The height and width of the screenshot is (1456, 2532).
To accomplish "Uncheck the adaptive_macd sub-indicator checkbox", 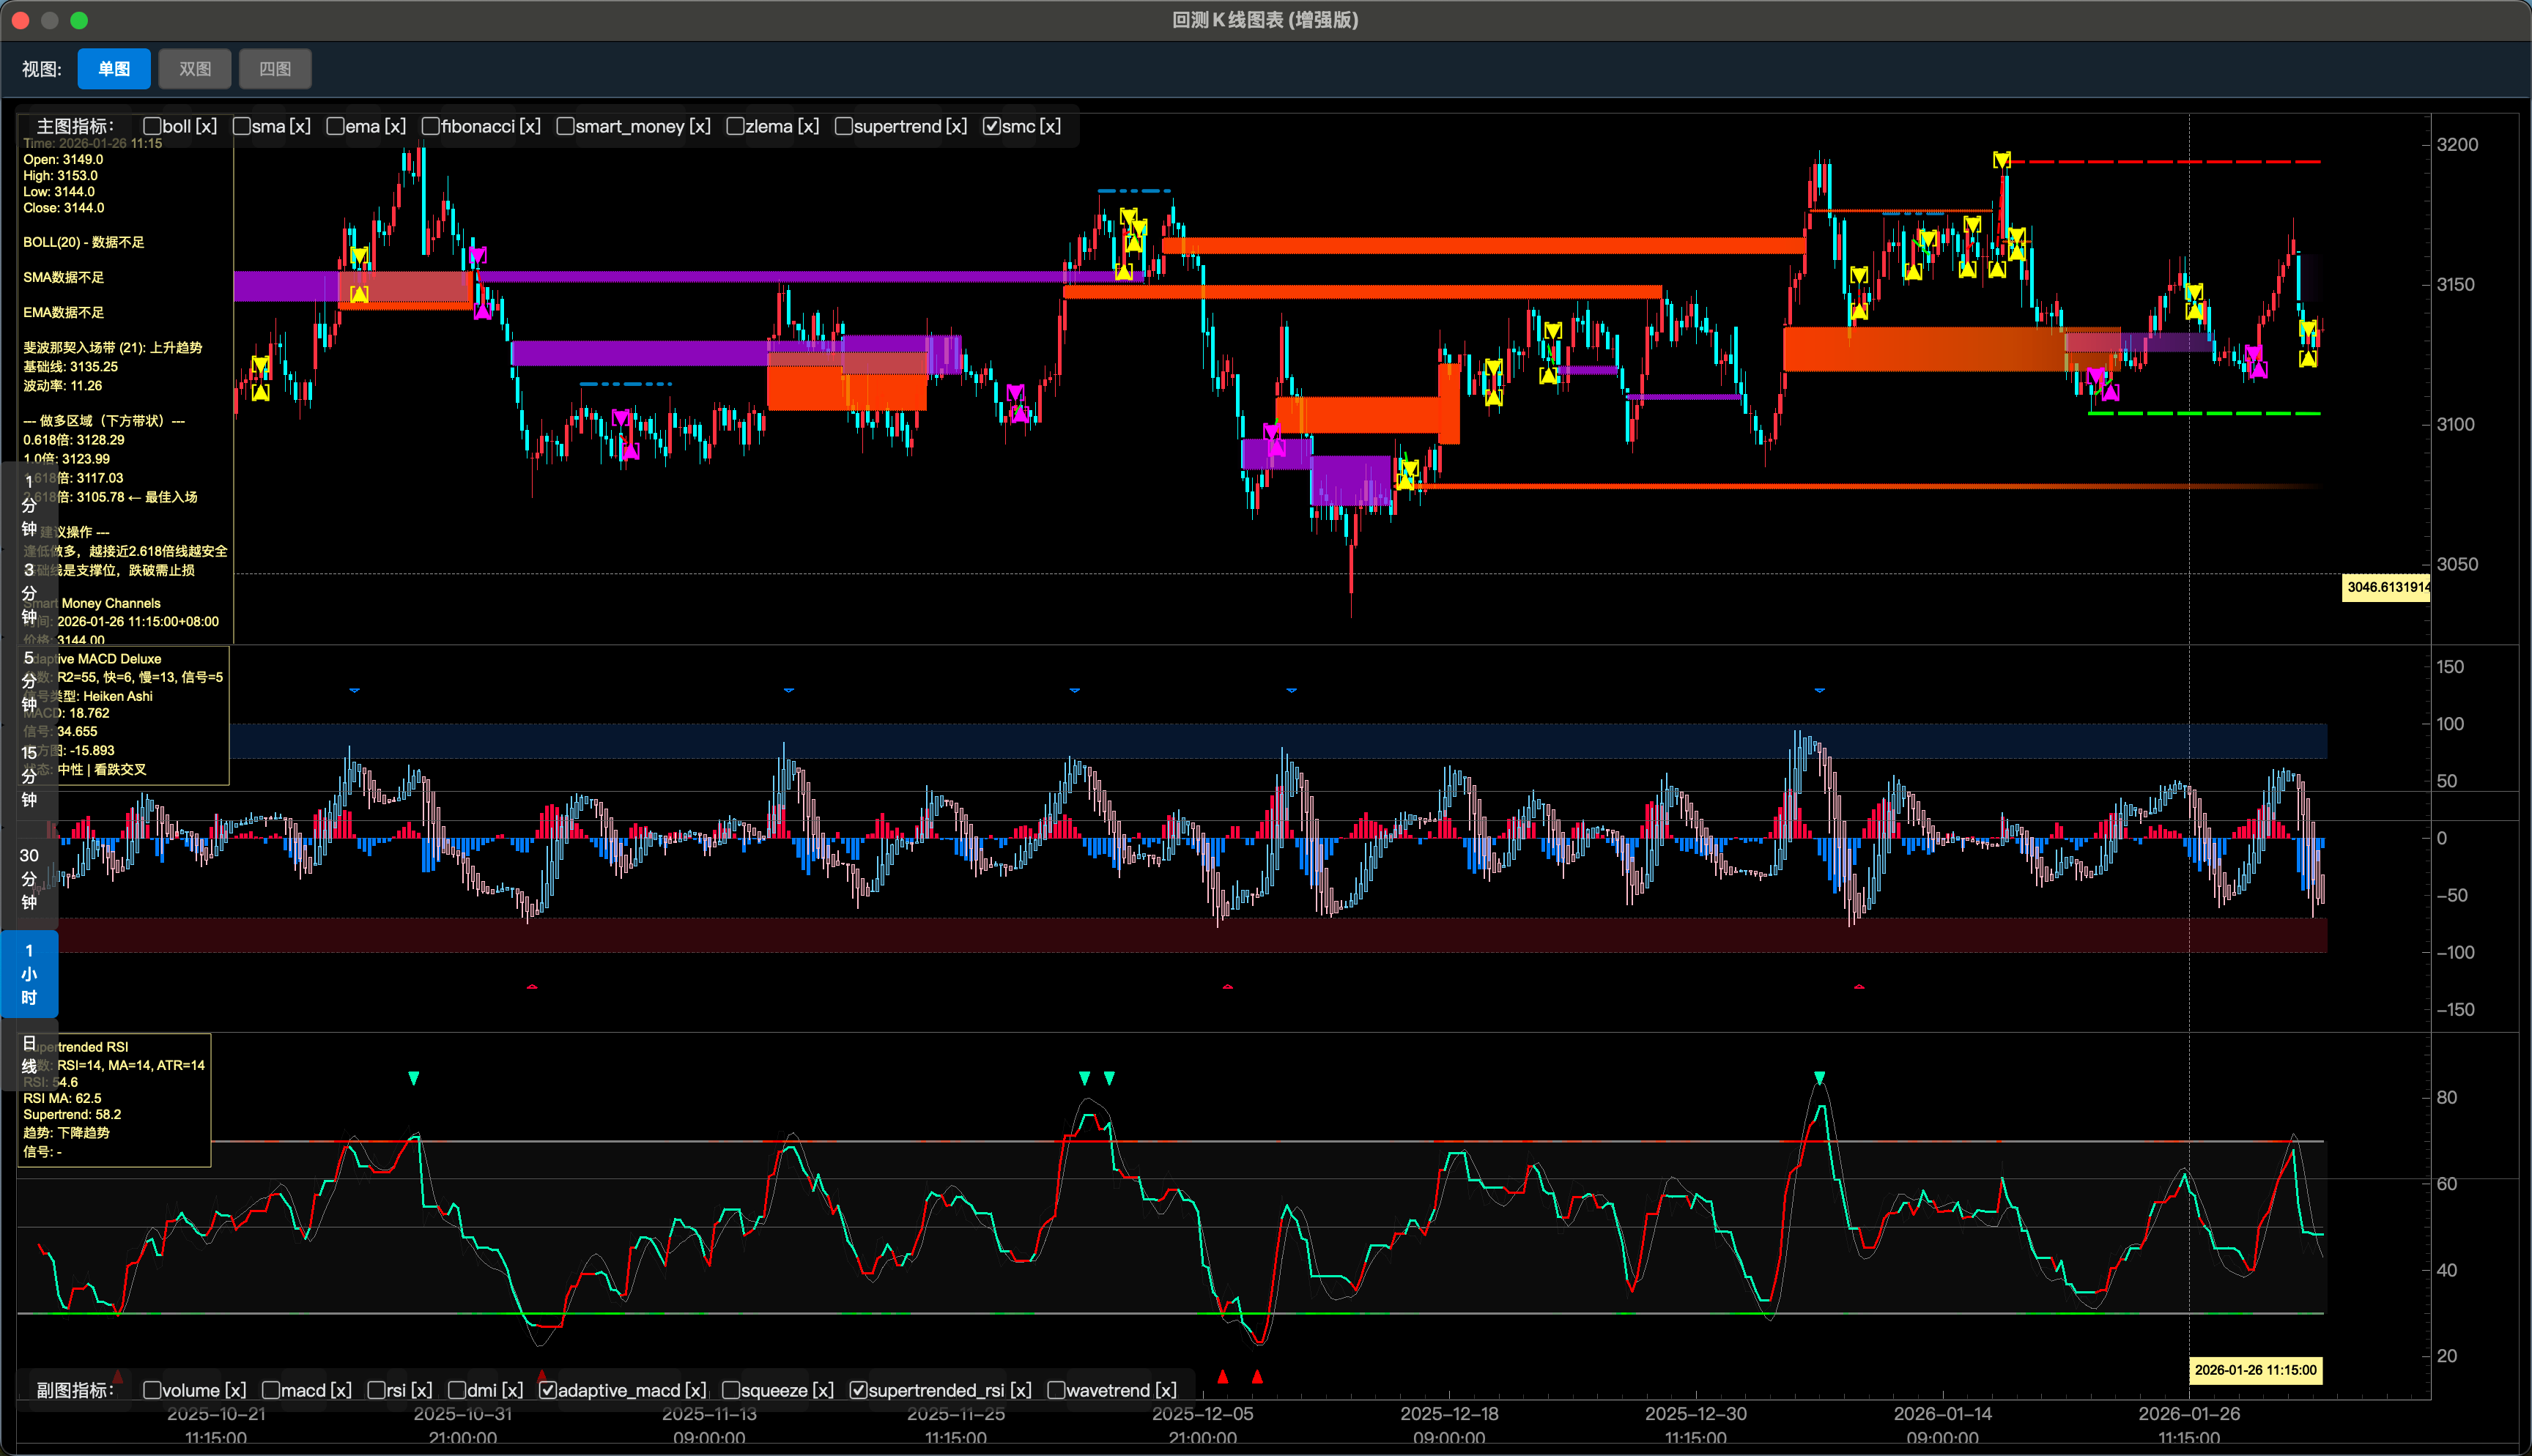I will [x=548, y=1390].
